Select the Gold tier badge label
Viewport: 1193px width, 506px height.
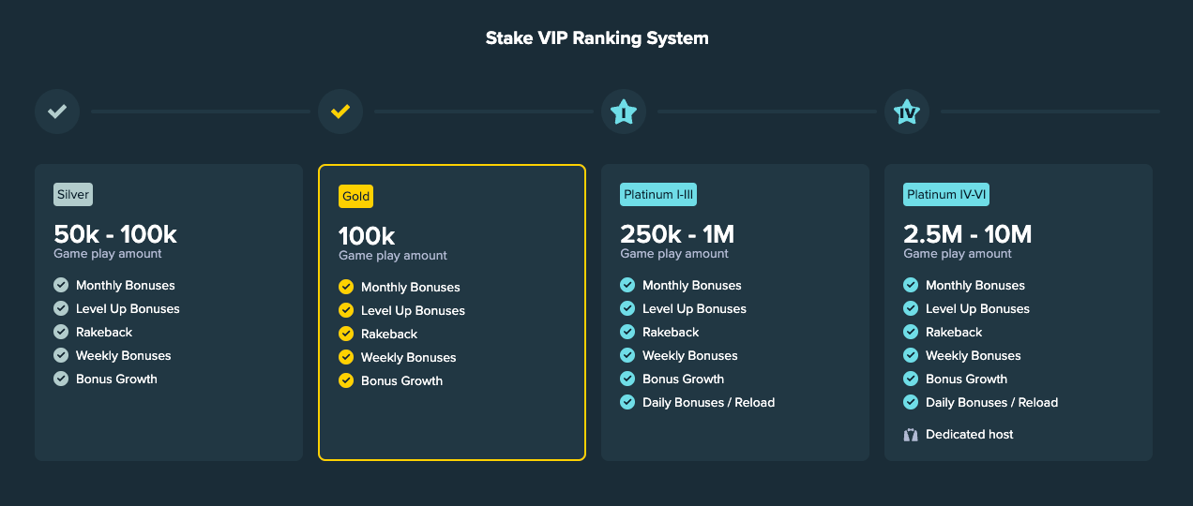pyautogui.click(x=356, y=197)
